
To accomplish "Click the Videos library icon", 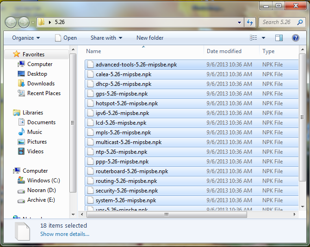I will coord(21,151).
